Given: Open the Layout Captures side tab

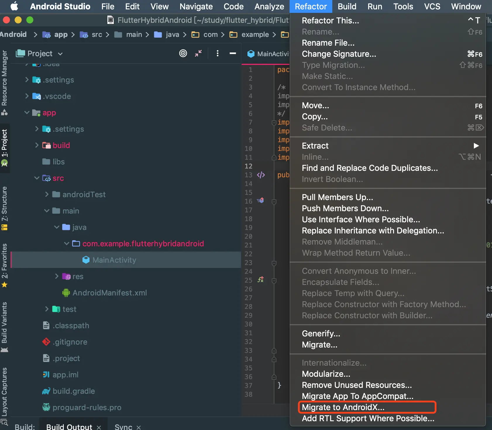Looking at the screenshot, I should [x=4, y=396].
